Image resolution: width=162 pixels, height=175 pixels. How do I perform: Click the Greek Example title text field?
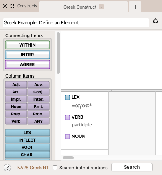click(x=76, y=23)
